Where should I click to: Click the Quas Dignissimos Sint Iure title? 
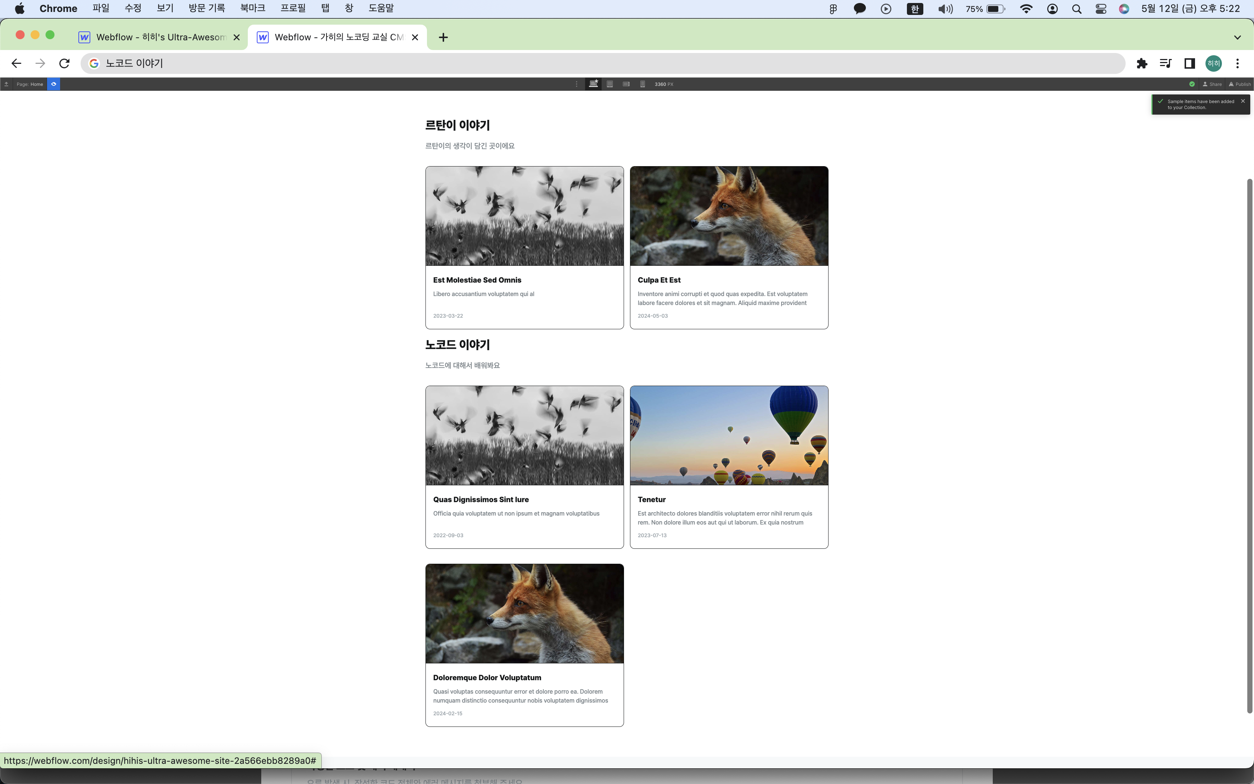[480, 500]
